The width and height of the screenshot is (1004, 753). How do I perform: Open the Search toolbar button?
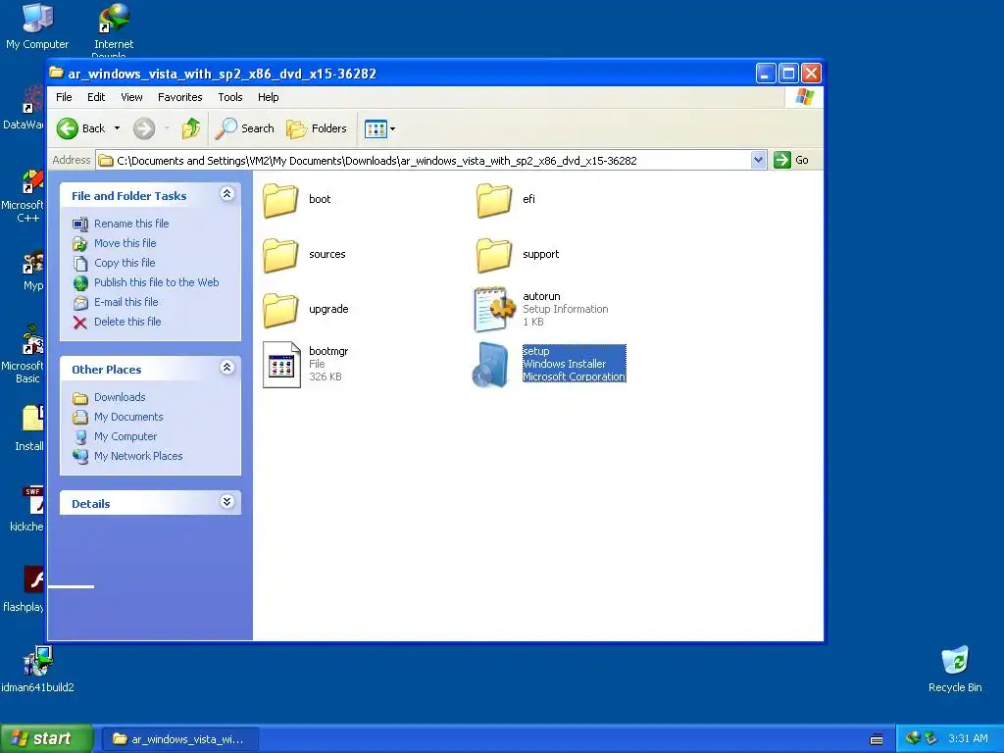point(244,128)
